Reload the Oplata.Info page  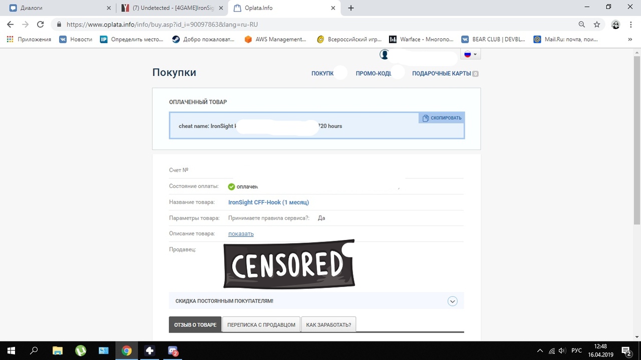click(x=41, y=24)
